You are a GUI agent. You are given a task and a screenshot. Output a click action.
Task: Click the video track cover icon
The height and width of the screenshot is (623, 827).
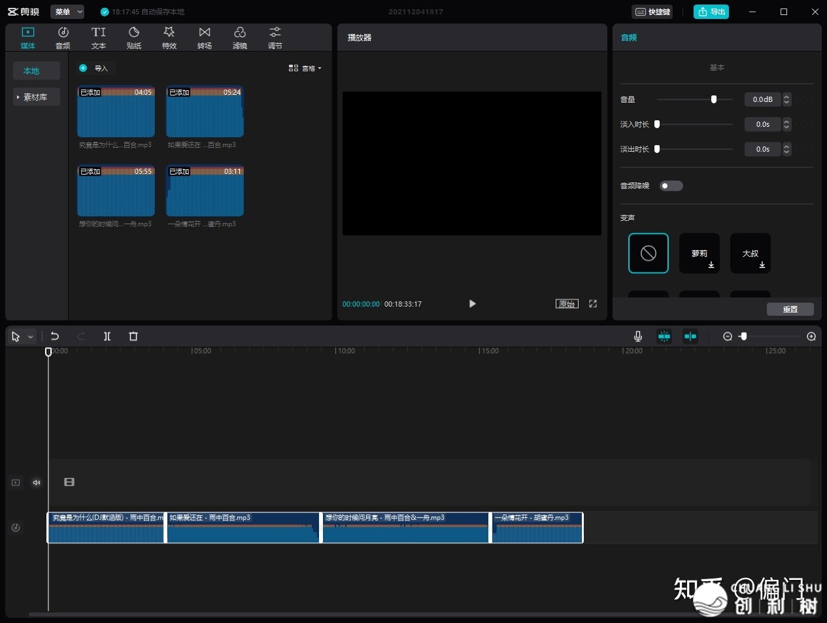pyautogui.click(x=16, y=482)
